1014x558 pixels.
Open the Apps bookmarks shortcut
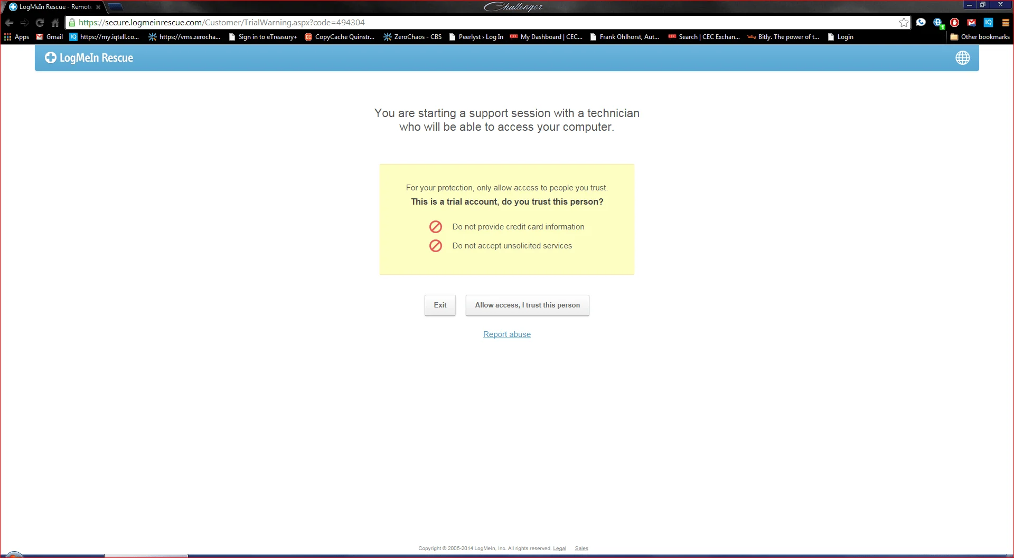[x=16, y=37]
